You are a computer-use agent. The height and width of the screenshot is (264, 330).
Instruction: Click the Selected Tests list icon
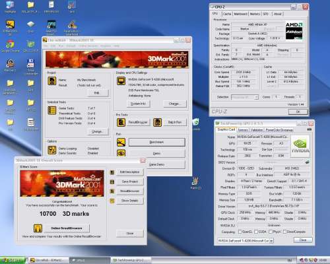click(x=52, y=110)
